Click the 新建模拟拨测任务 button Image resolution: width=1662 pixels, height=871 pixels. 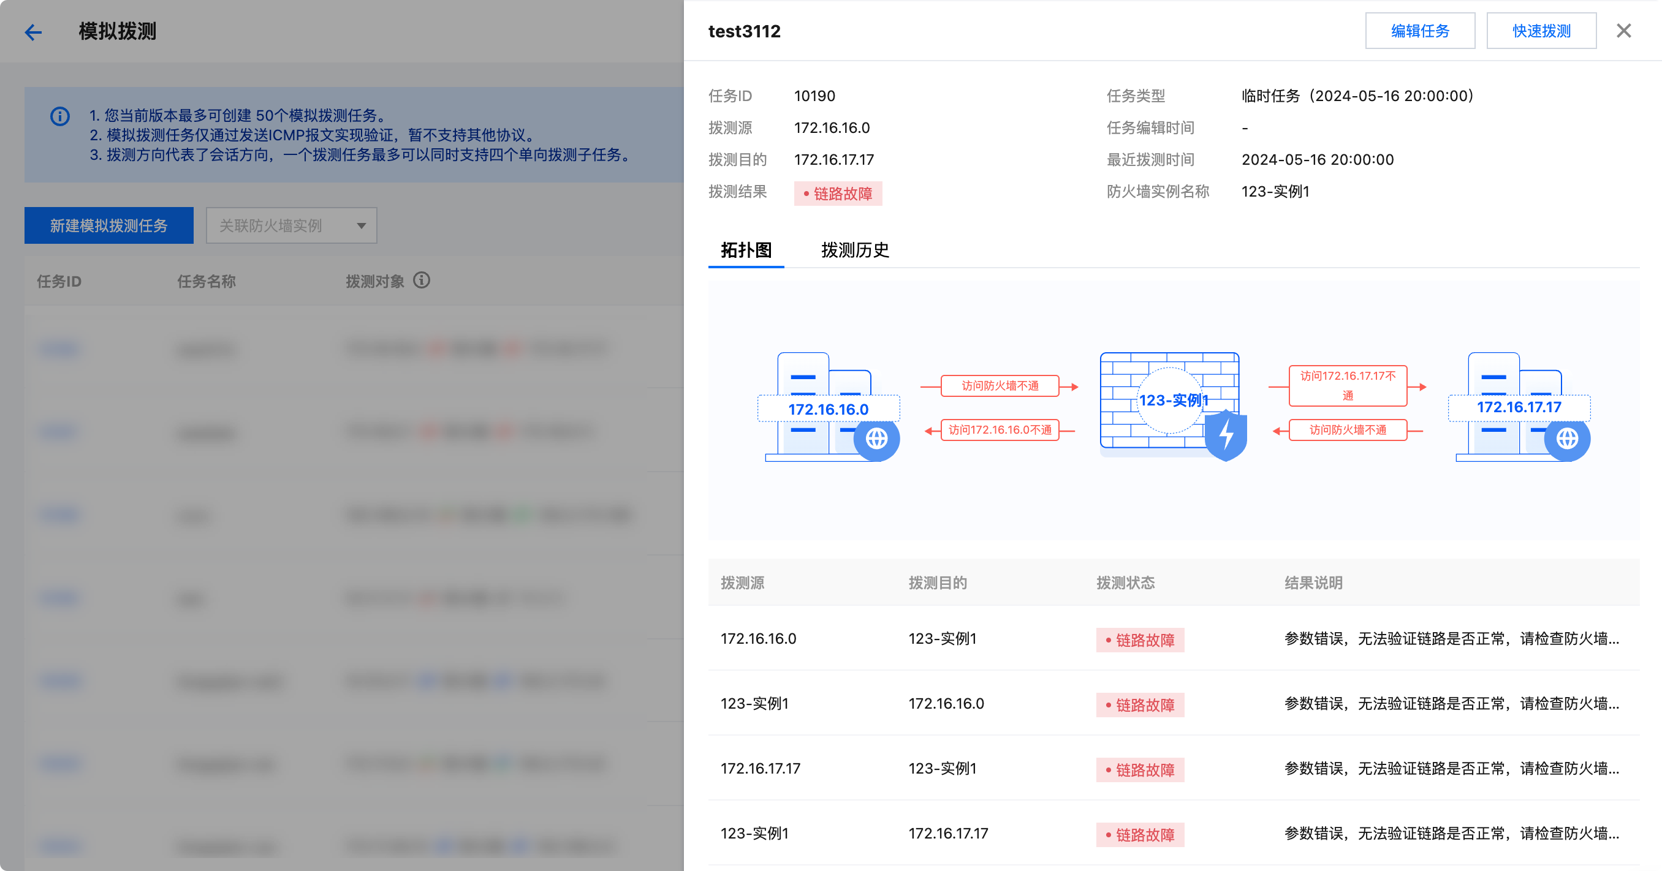(x=108, y=225)
